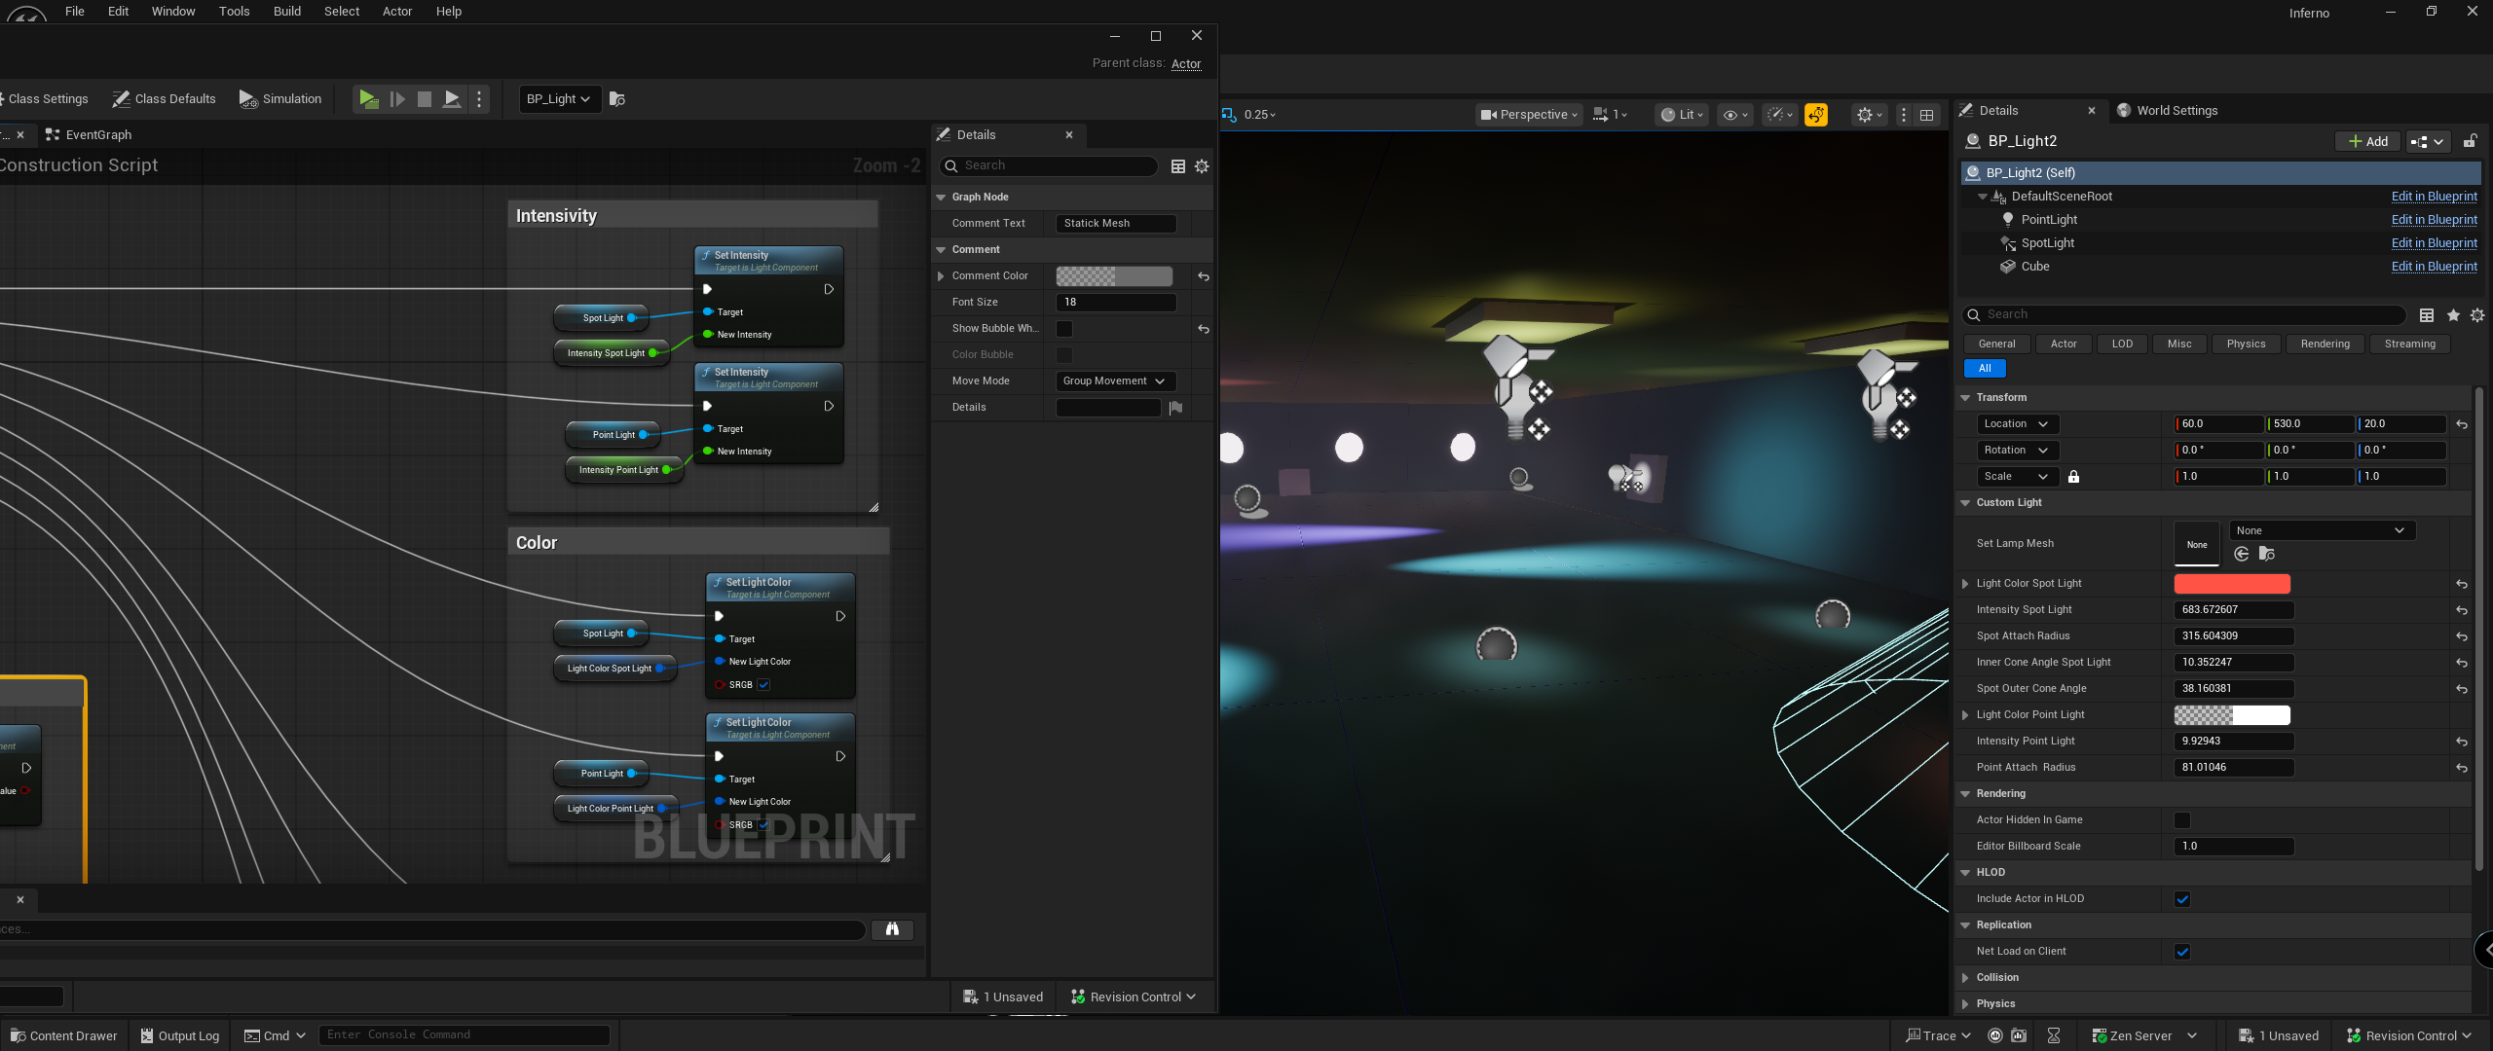Open the BP_Light debug object dropdown
This screenshot has width=2493, height=1051.
click(x=559, y=99)
